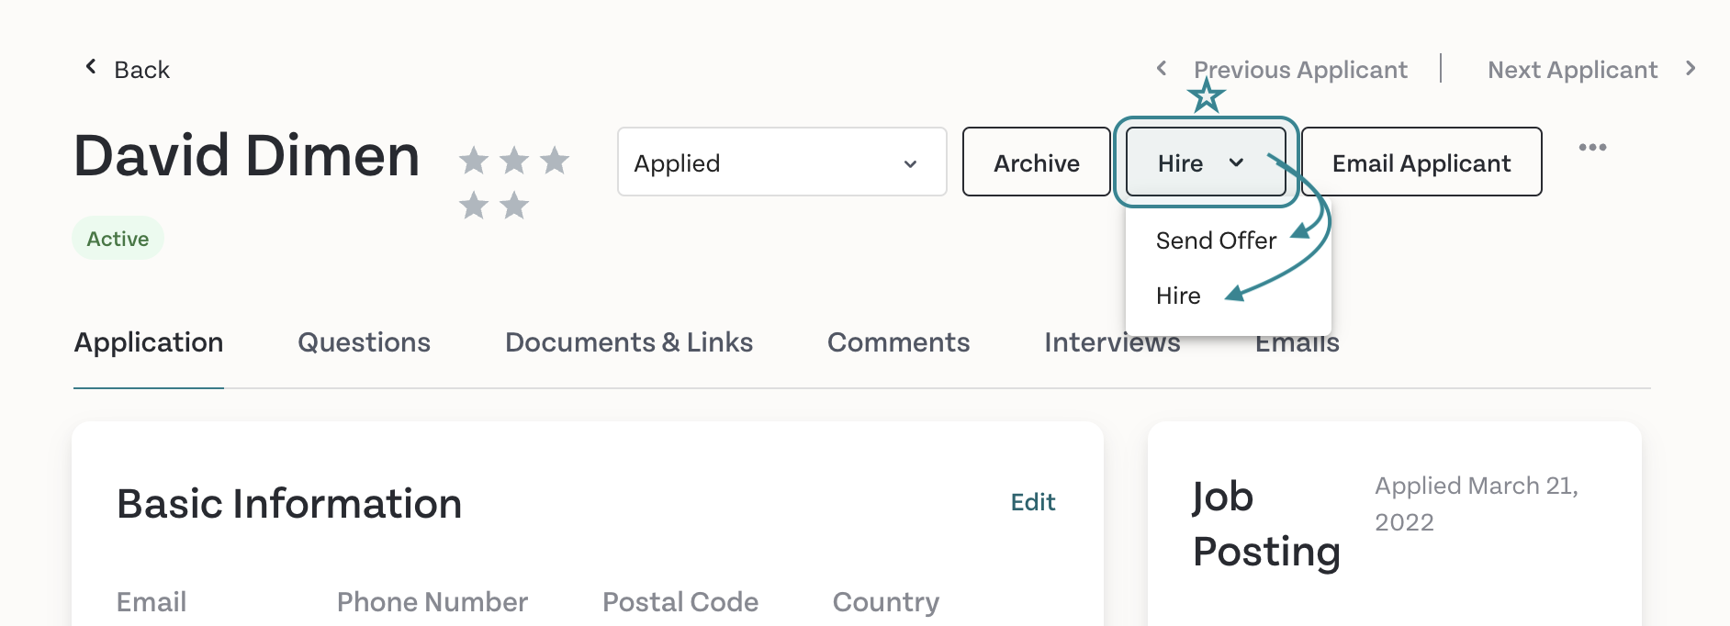Go to Next Applicant
Screen dimensions: 1730x626
point(1572,70)
